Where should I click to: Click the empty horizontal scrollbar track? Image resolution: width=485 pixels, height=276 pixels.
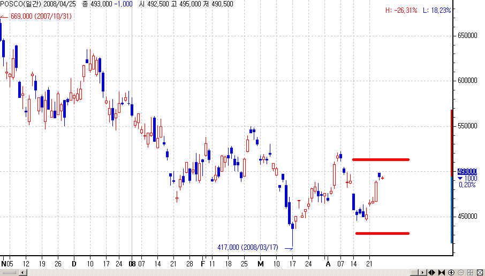pos(214,273)
